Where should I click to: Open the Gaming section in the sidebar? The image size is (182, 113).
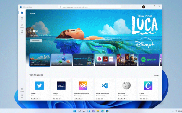[x=22, y=26]
